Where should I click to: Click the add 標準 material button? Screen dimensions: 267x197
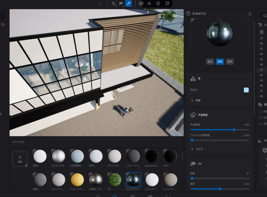click(20, 159)
